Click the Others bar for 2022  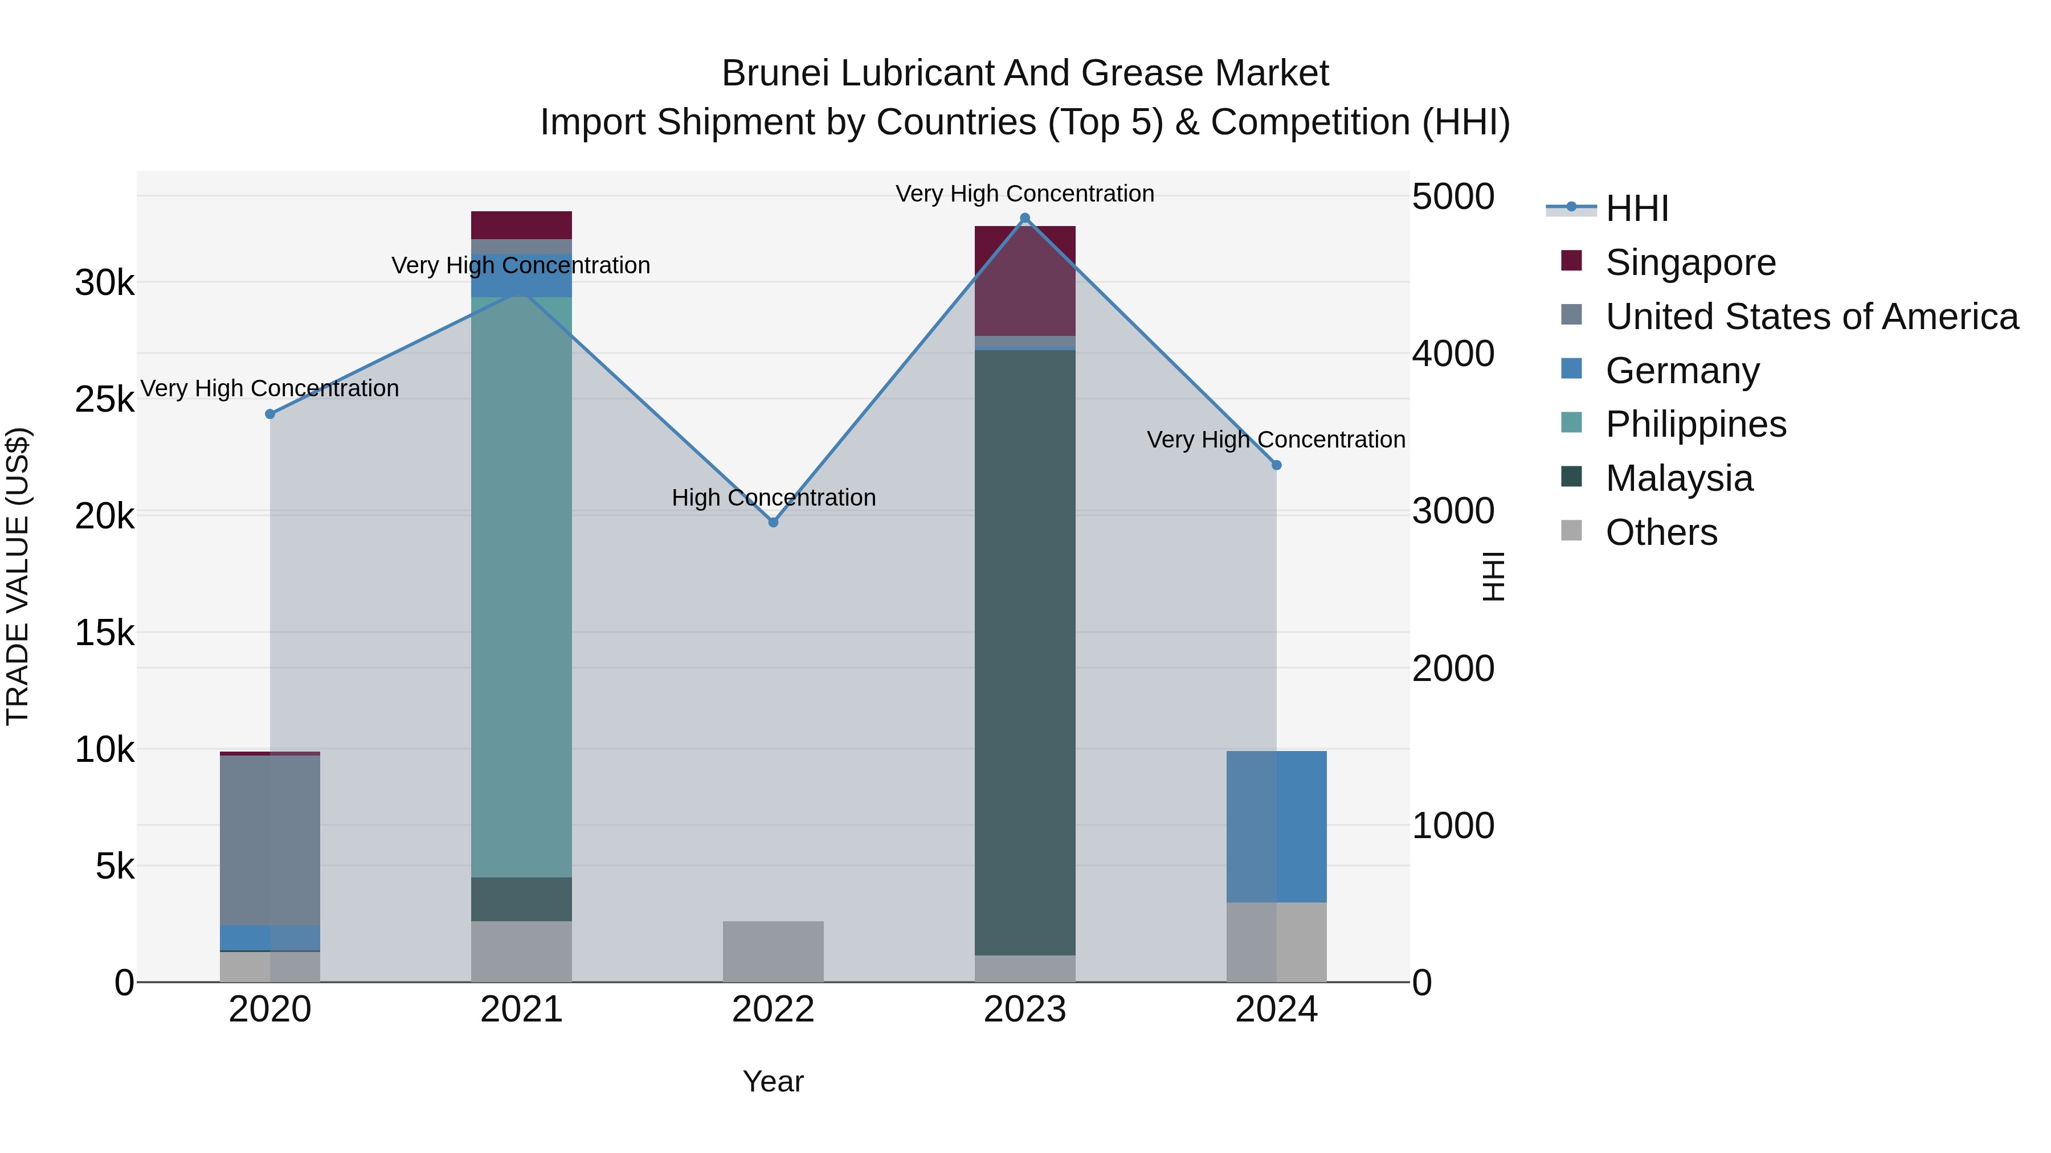773,951
